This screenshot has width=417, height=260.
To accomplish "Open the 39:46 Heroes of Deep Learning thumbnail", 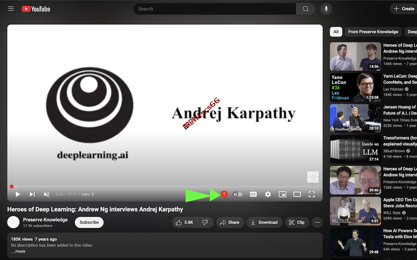I will [355, 180].
